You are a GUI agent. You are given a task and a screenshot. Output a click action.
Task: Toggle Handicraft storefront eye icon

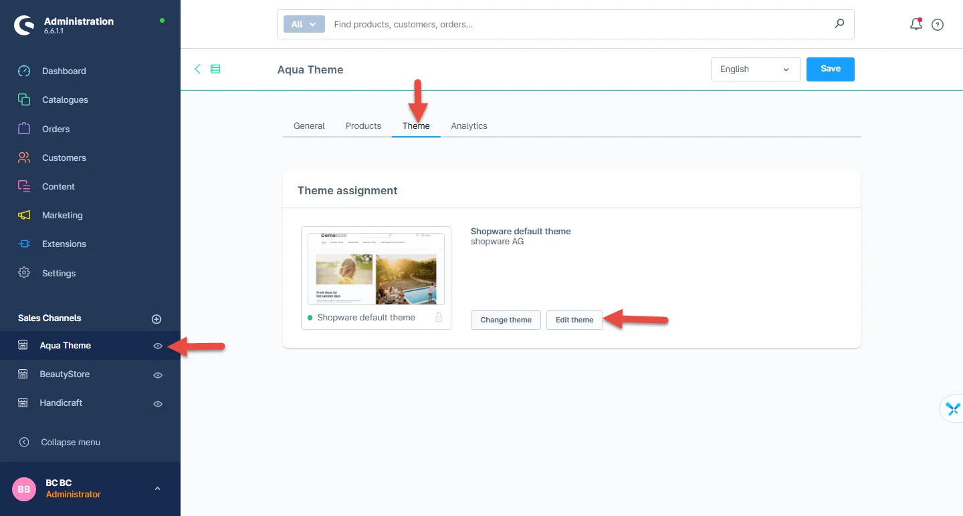coord(158,404)
